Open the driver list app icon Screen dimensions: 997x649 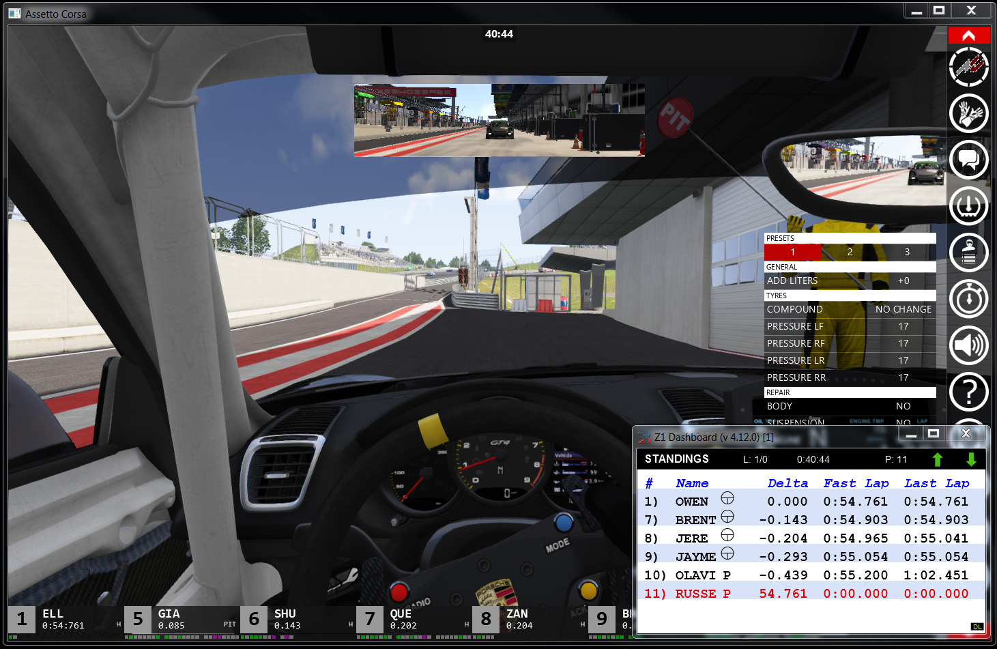point(968,252)
